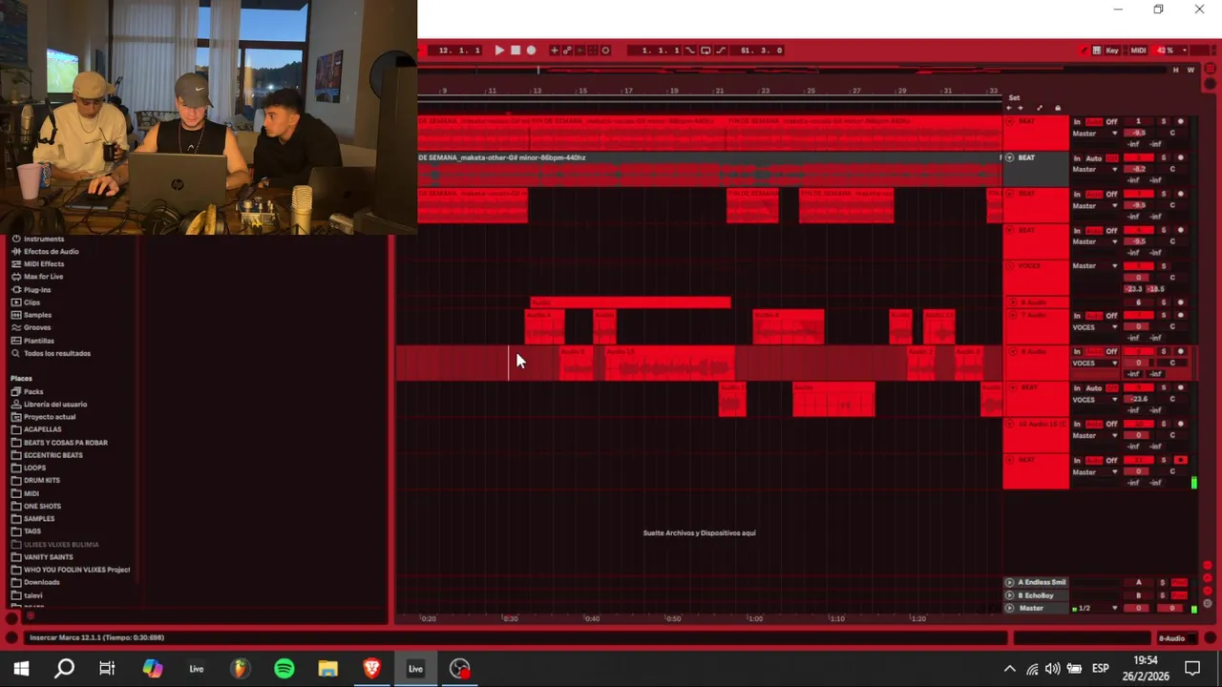1222x687 pixels.
Task: Open Key Map mode
Action: [1112, 51]
